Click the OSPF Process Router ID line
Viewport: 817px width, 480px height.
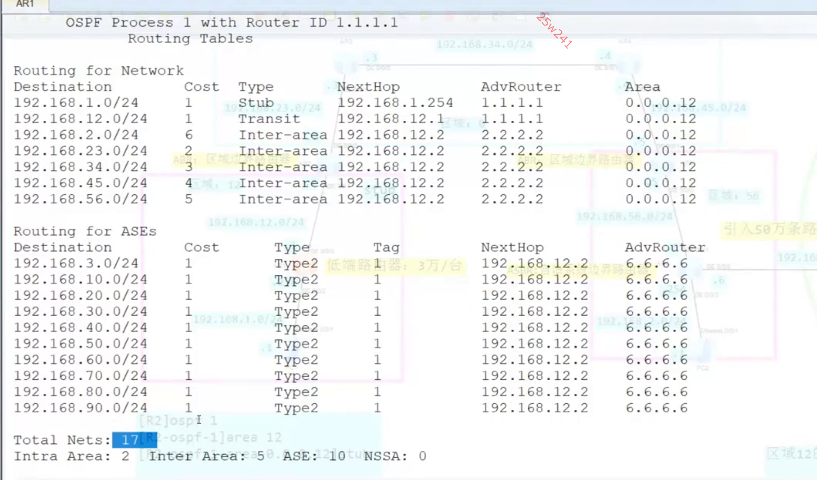(x=231, y=22)
